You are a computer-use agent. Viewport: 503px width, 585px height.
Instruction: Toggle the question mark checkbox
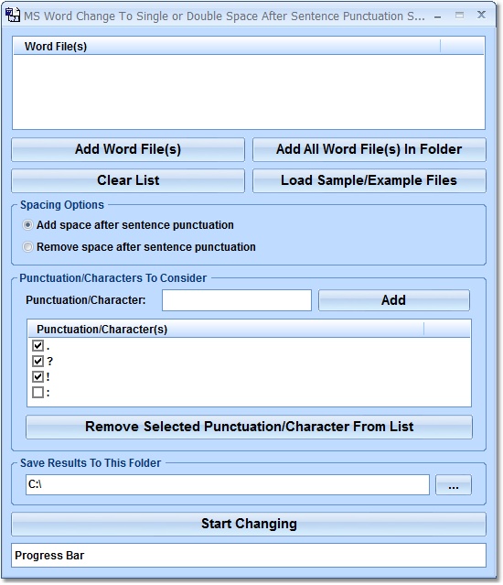coord(37,361)
